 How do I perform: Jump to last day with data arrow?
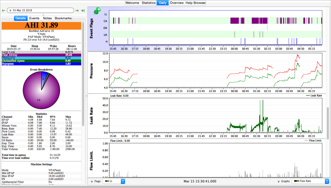click(83, 10)
